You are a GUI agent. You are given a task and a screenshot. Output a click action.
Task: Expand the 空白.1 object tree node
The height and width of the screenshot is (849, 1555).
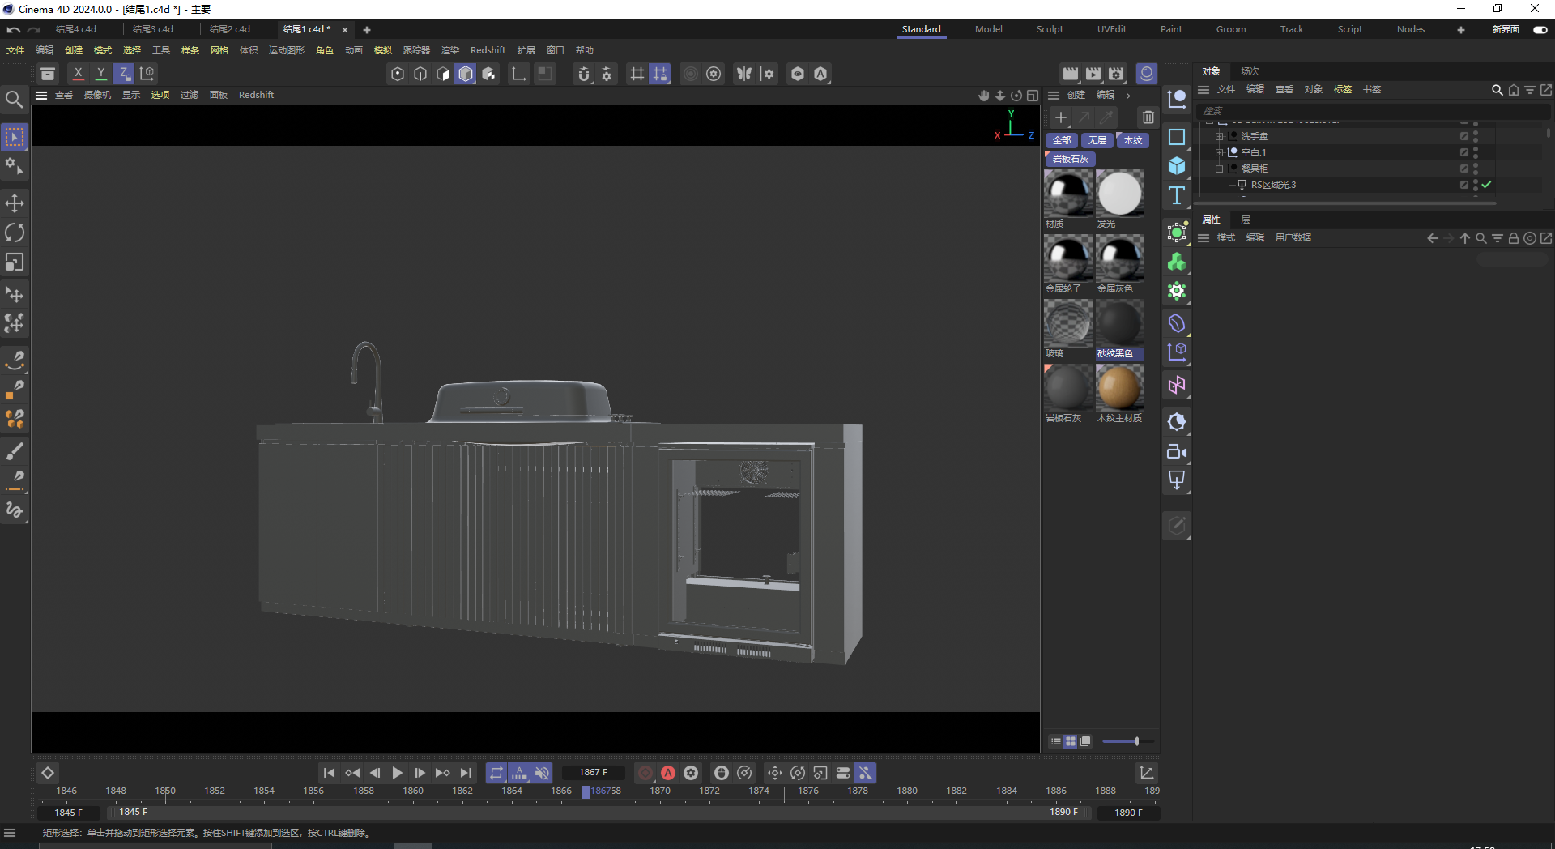[x=1219, y=153]
